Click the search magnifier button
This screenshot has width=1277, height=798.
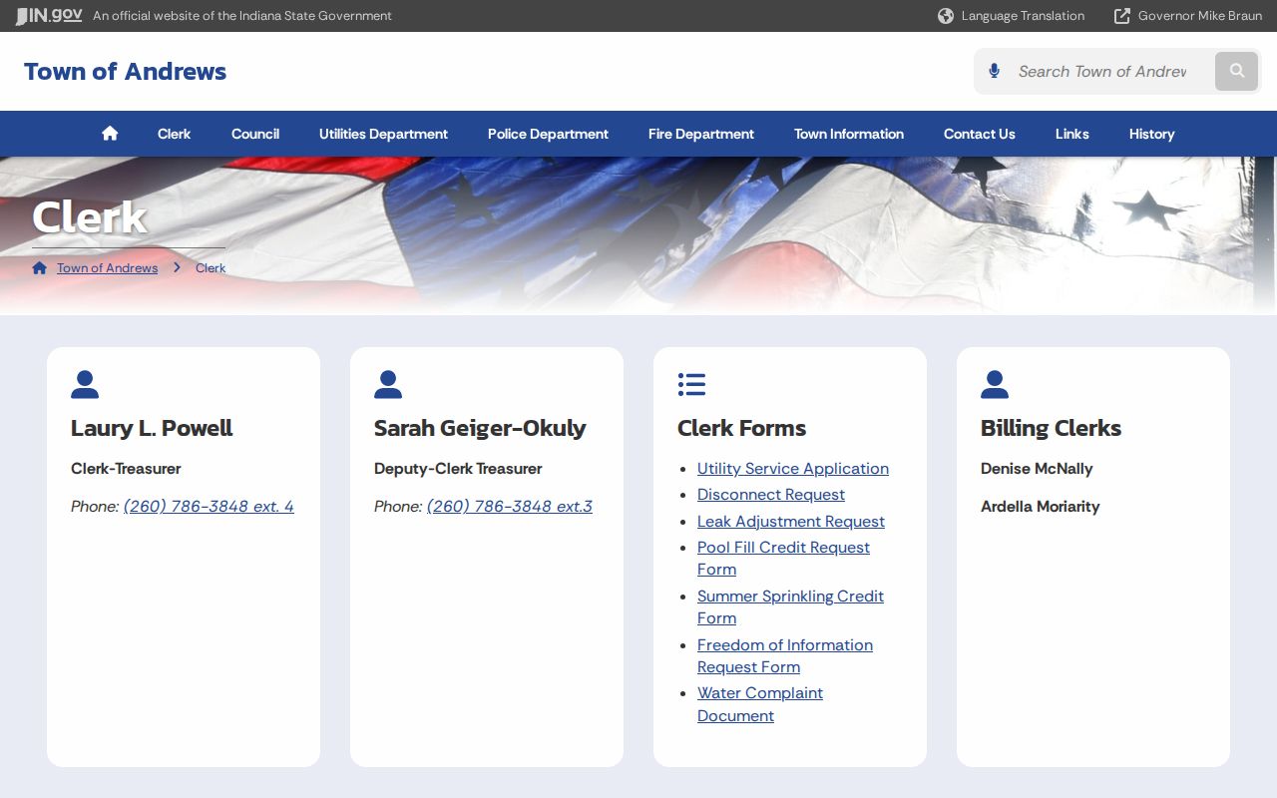(1237, 71)
